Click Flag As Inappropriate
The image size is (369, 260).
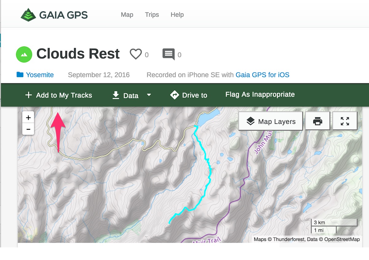pyautogui.click(x=260, y=95)
